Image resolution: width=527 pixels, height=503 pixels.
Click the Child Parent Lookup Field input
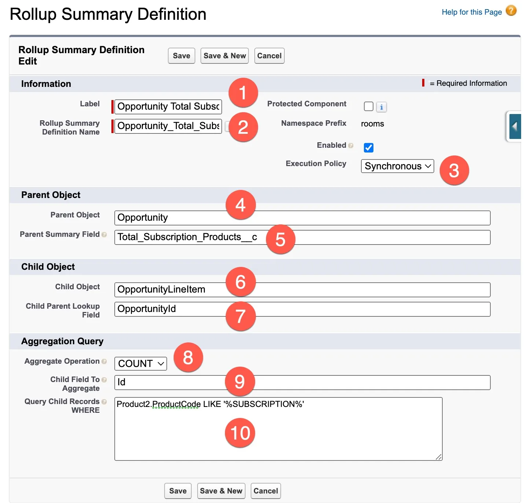(302, 309)
